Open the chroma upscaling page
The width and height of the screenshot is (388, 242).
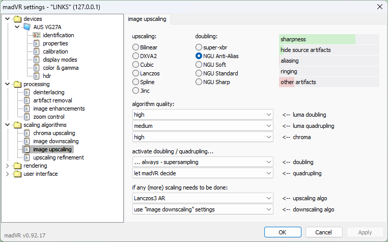tap(54, 133)
